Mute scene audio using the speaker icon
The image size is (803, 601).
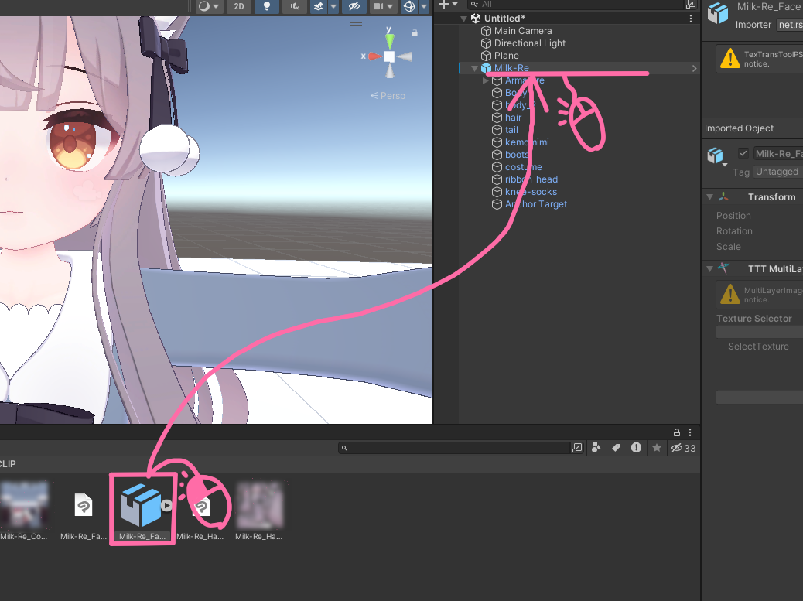pos(293,6)
